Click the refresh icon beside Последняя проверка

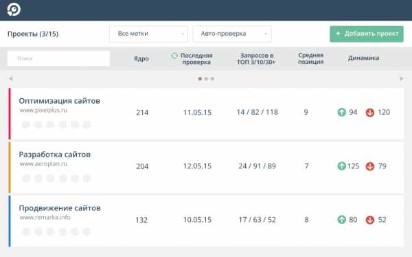(174, 56)
